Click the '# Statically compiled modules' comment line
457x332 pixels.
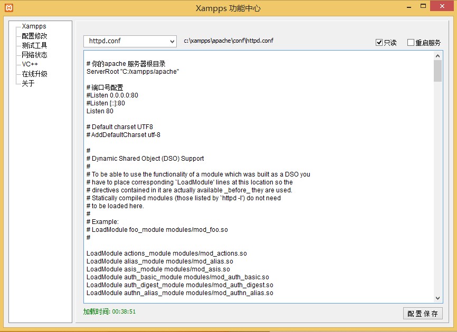184,198
